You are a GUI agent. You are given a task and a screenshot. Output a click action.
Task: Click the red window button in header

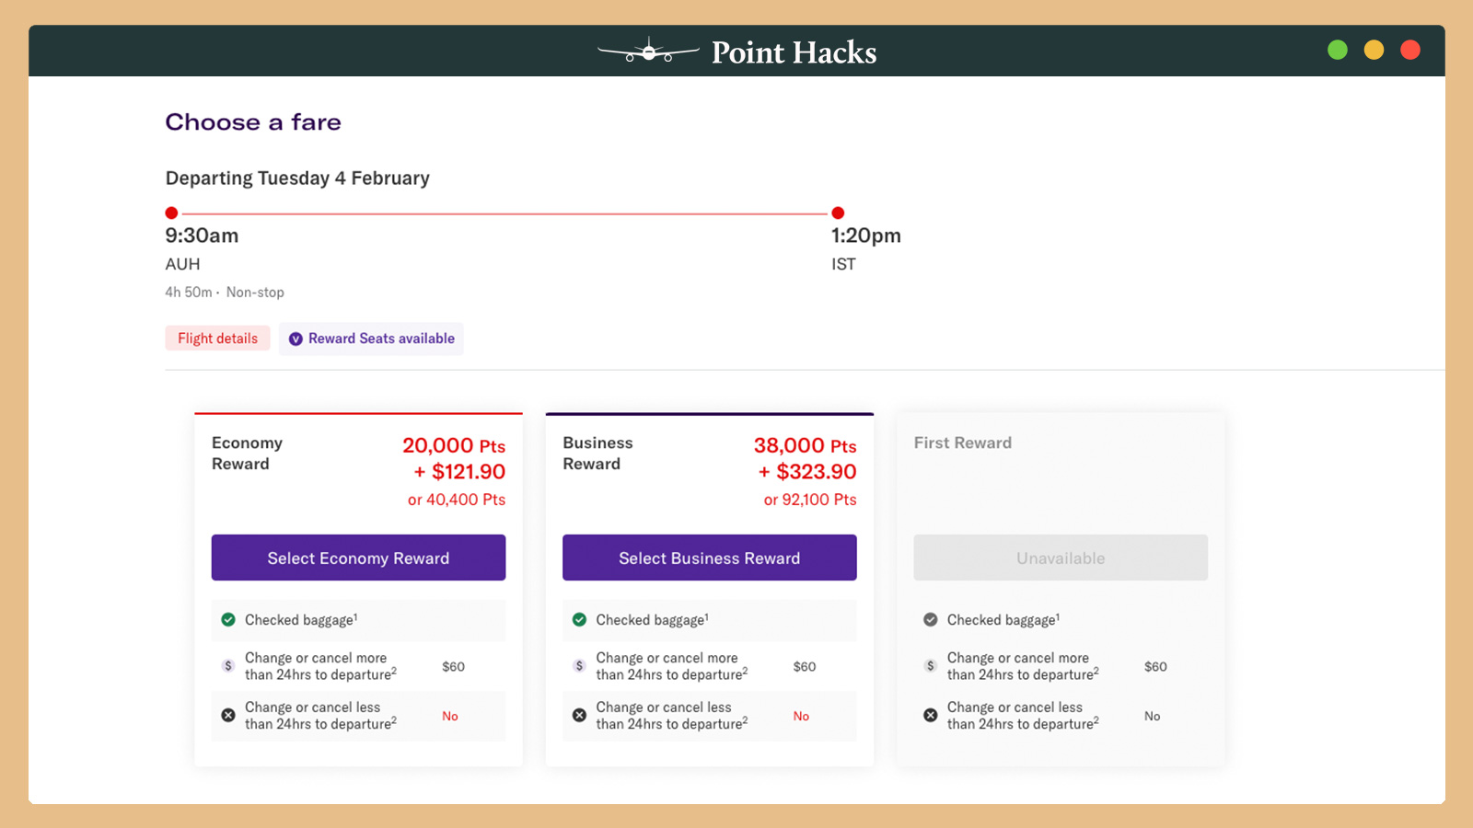click(x=1410, y=50)
